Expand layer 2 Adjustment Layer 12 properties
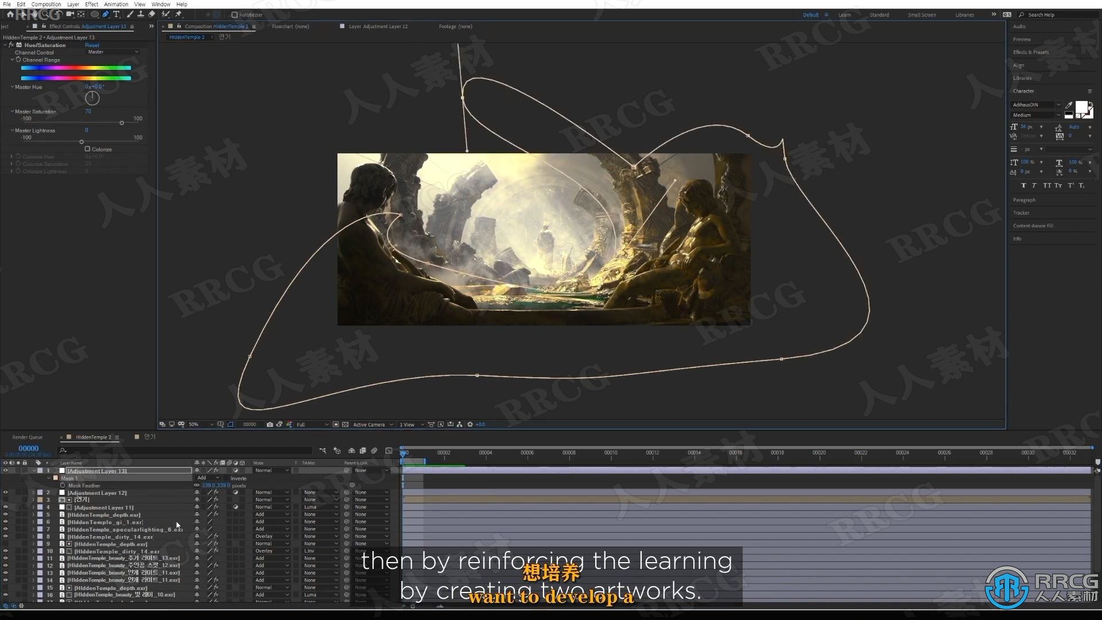1102x620 pixels. [33, 493]
